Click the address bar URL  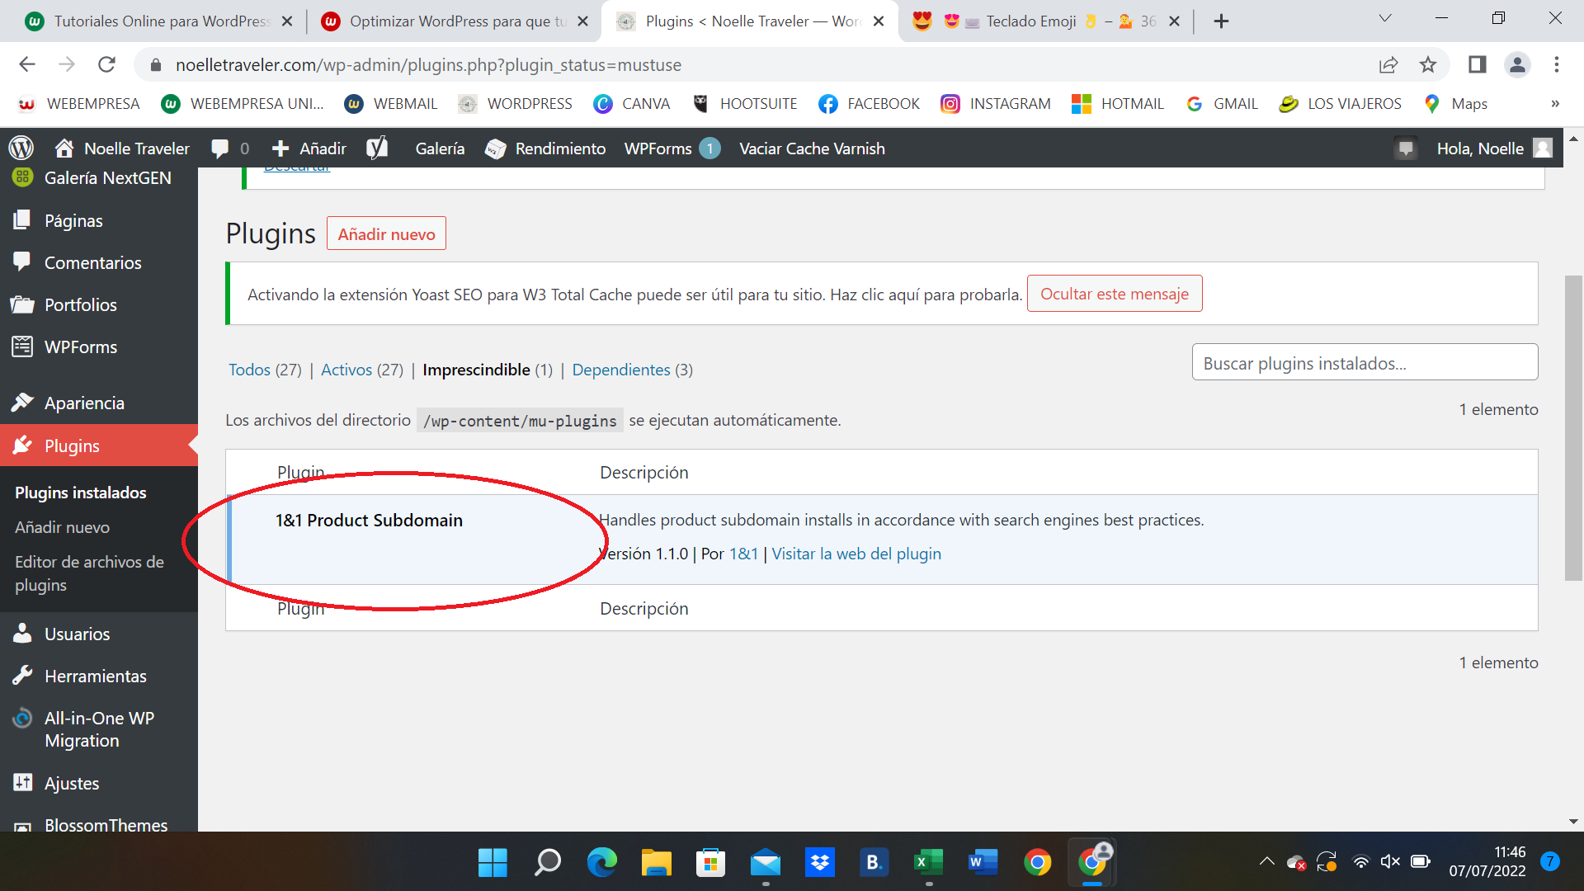click(x=428, y=64)
